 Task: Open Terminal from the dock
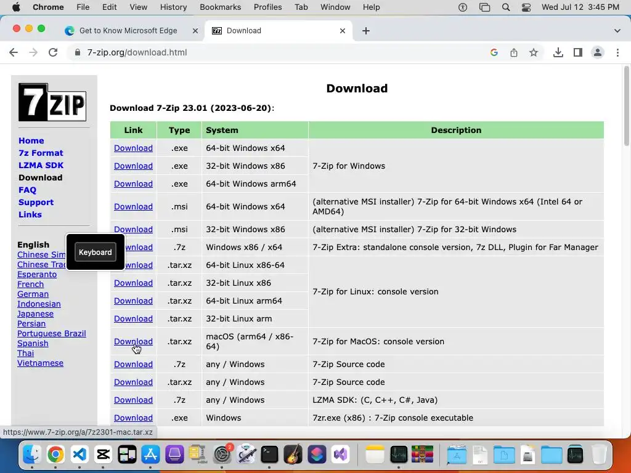coord(269,455)
